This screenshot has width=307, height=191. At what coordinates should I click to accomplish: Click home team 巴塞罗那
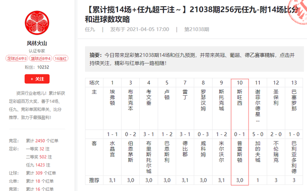coord(294,100)
